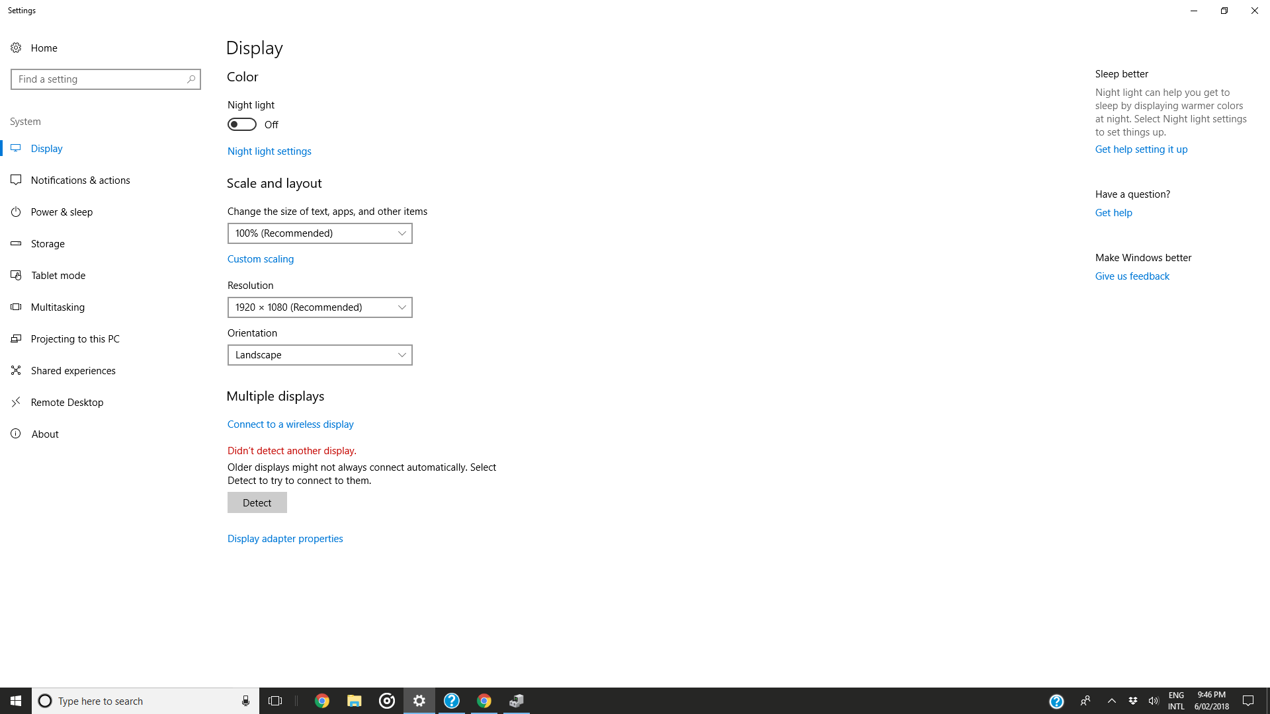Open the volume icon in the system tray

(x=1154, y=701)
